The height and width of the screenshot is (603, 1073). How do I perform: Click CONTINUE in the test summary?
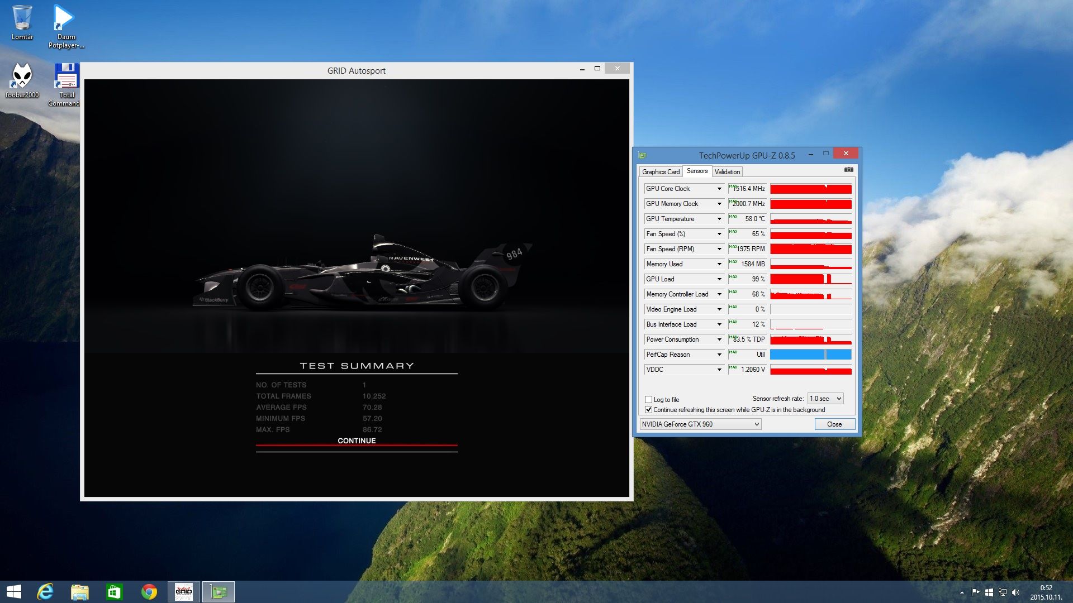point(357,441)
